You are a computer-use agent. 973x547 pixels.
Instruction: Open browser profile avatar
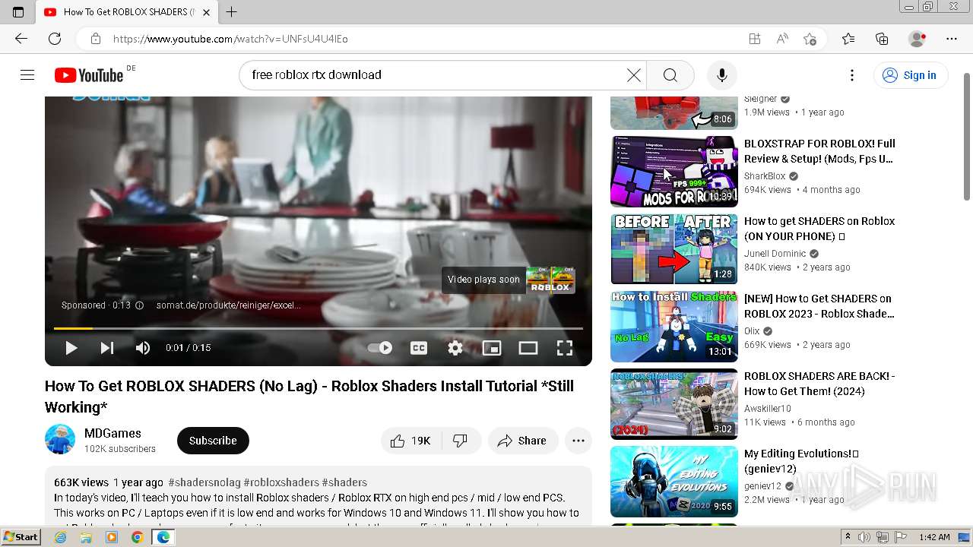[x=918, y=39]
